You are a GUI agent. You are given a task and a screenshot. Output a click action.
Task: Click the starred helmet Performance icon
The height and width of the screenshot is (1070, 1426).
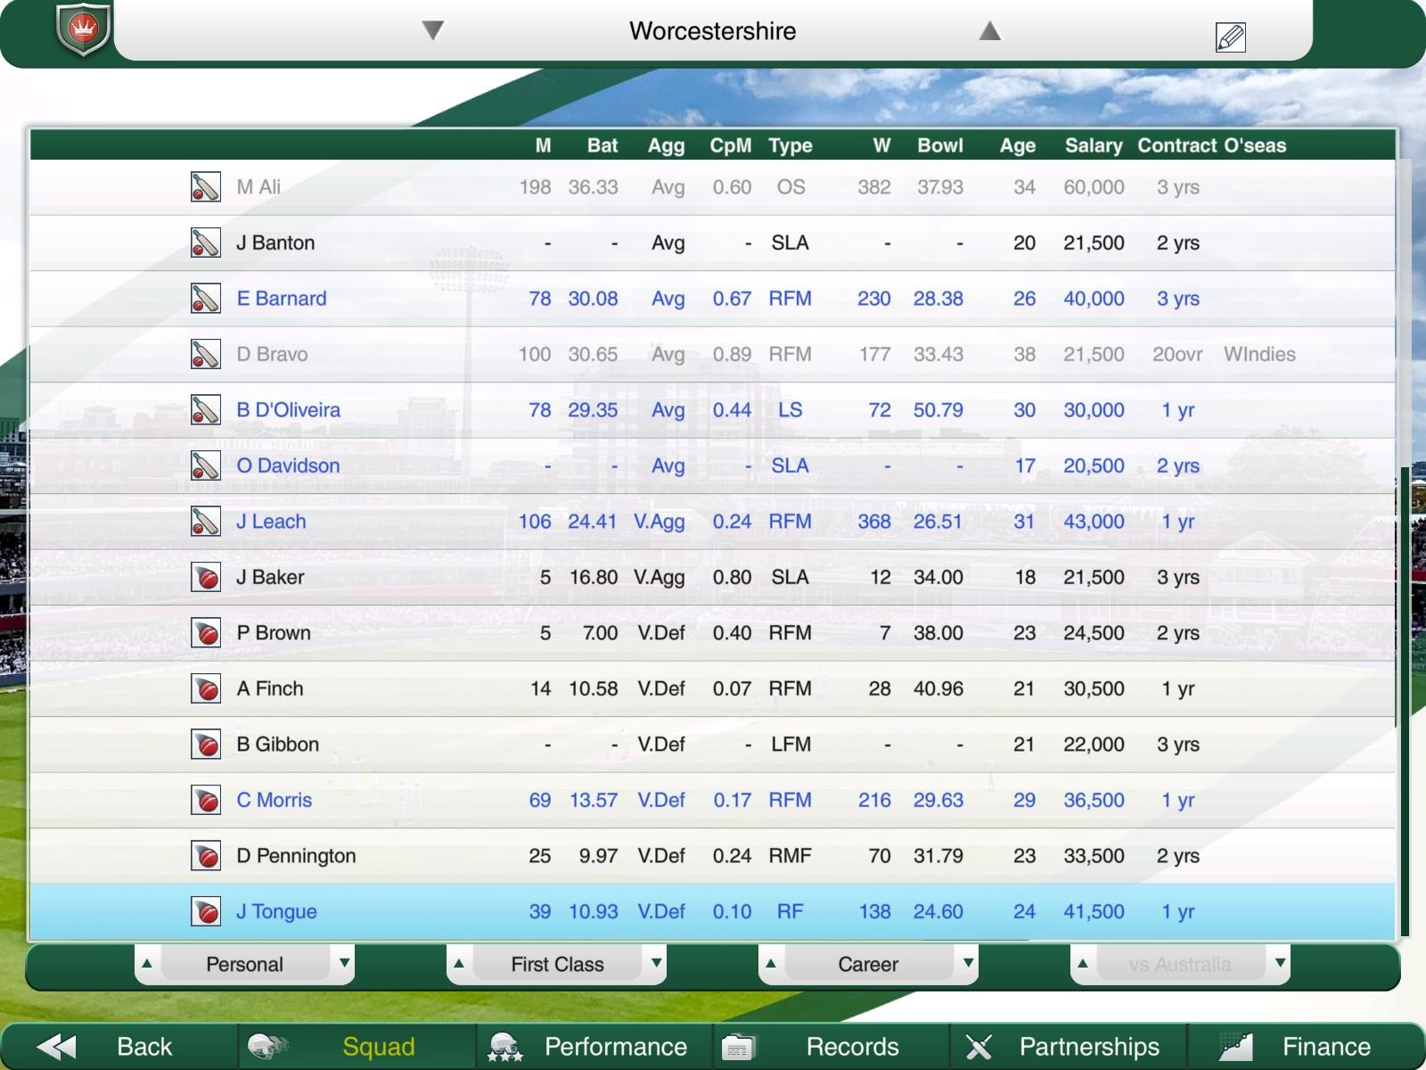(x=505, y=1047)
